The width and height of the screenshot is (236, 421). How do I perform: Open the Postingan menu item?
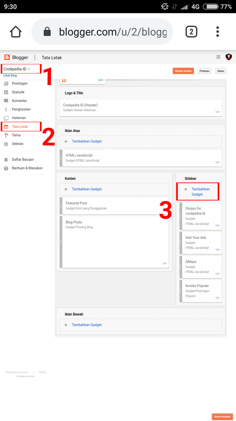20,84
